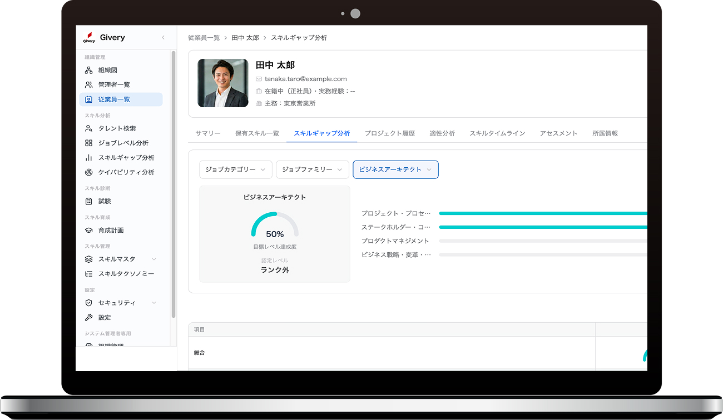Click the 設定 wrench icon
This screenshot has width=723, height=420.
click(x=88, y=318)
